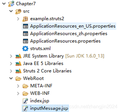Expand Struts 2 Core Libraries node

(x=11, y=71)
